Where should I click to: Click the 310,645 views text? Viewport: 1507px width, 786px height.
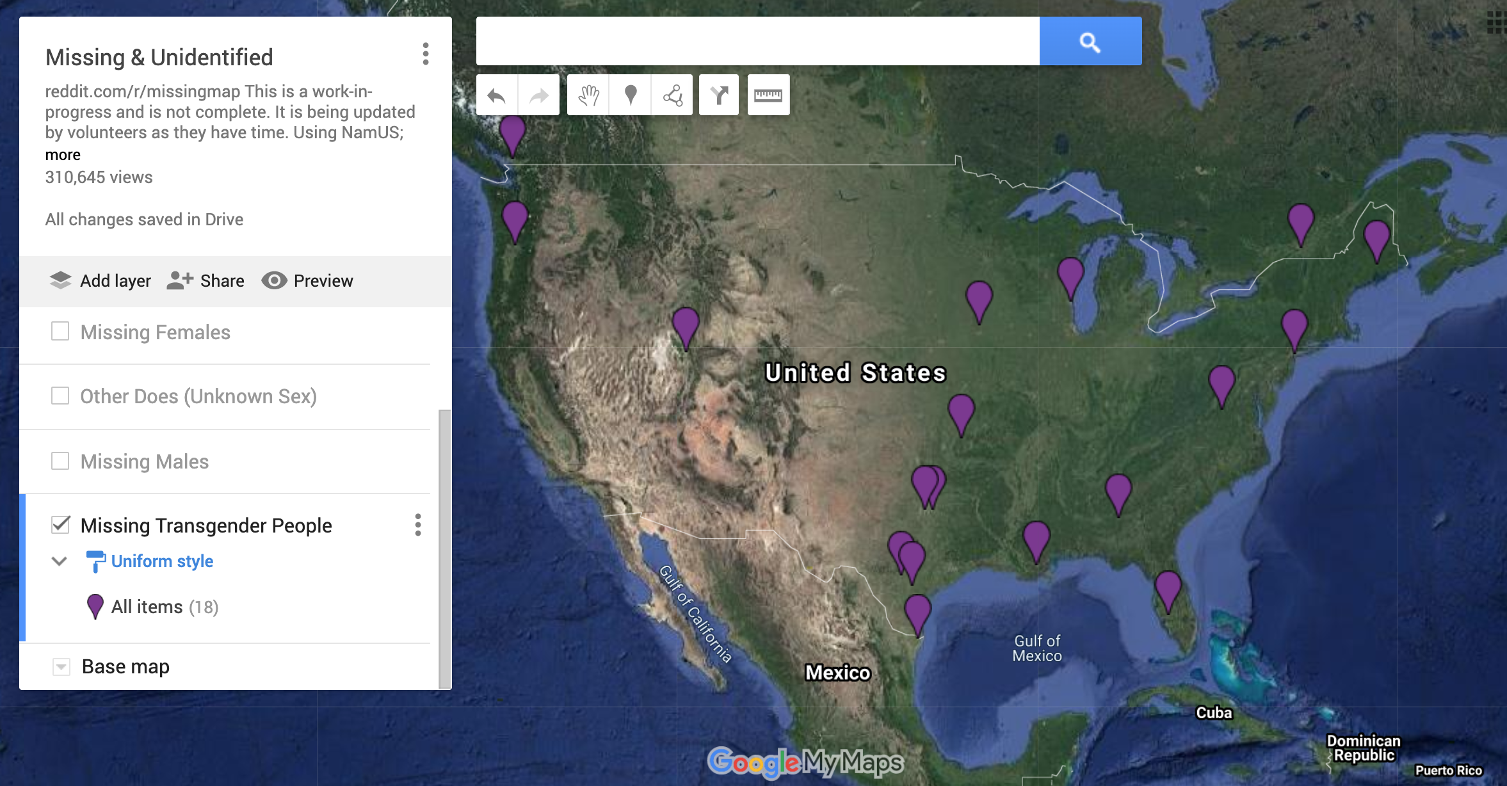coord(99,177)
